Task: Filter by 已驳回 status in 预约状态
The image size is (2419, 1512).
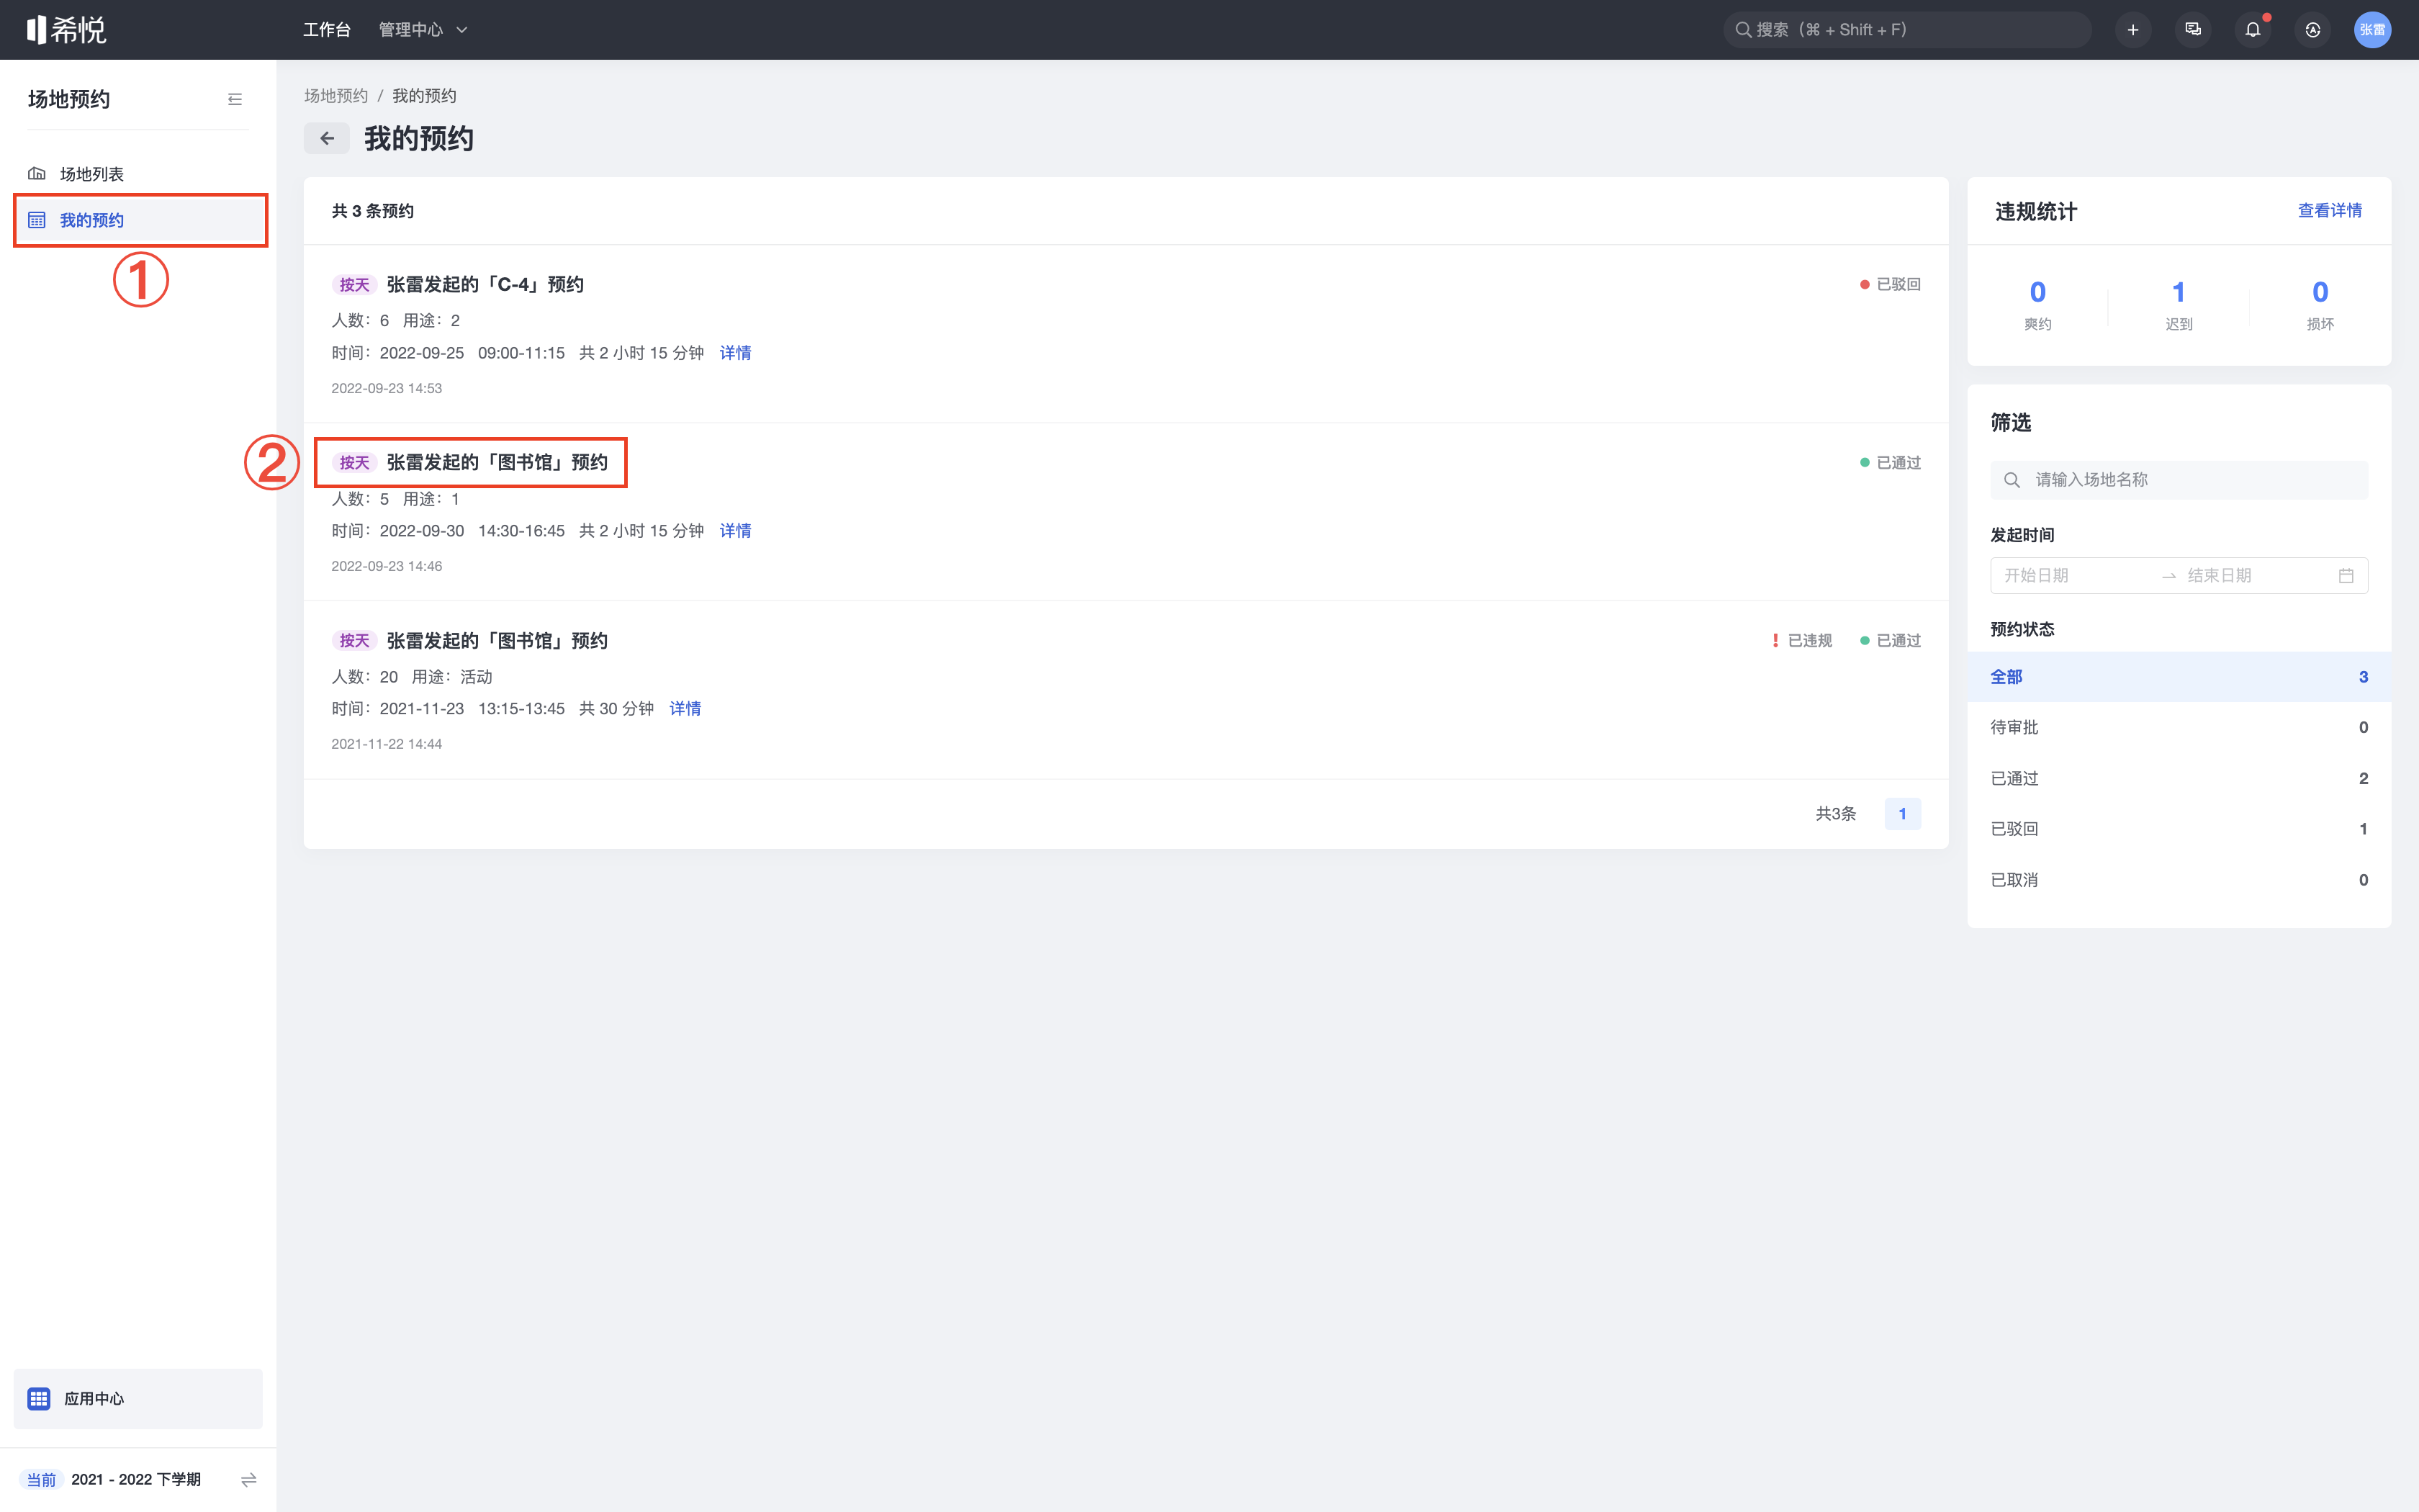Action: [2179, 829]
